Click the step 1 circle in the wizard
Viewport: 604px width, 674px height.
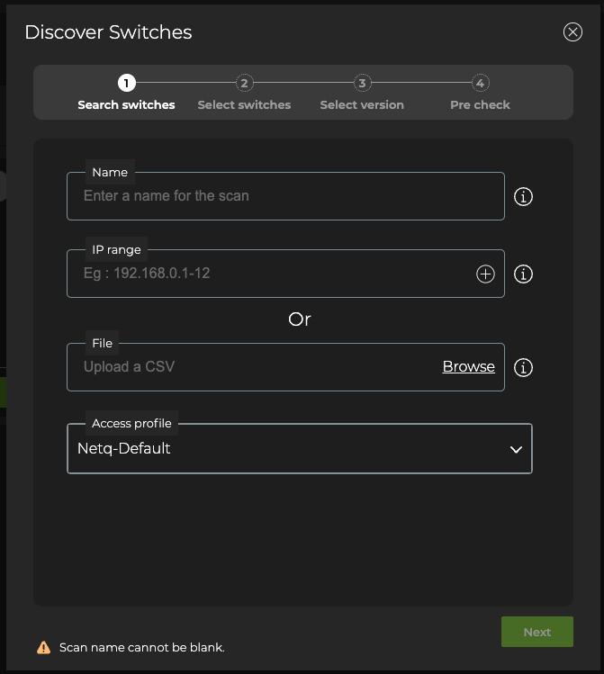tap(126, 84)
